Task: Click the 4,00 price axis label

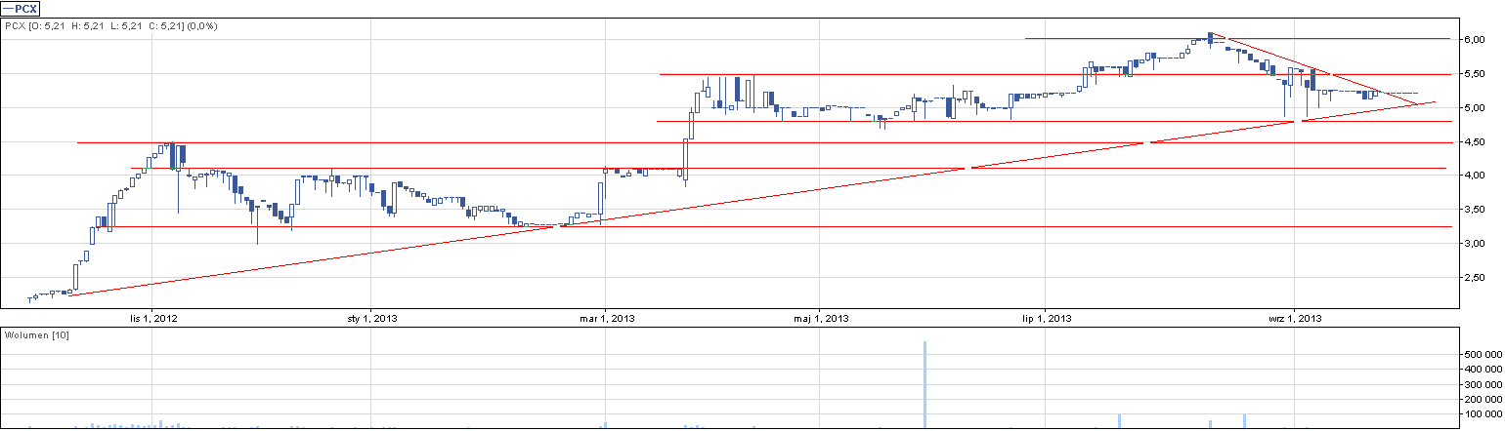Action: tap(1474, 176)
